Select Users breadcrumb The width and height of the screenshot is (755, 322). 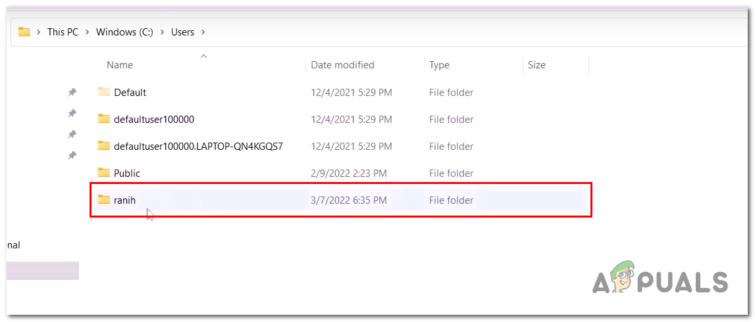tap(182, 32)
